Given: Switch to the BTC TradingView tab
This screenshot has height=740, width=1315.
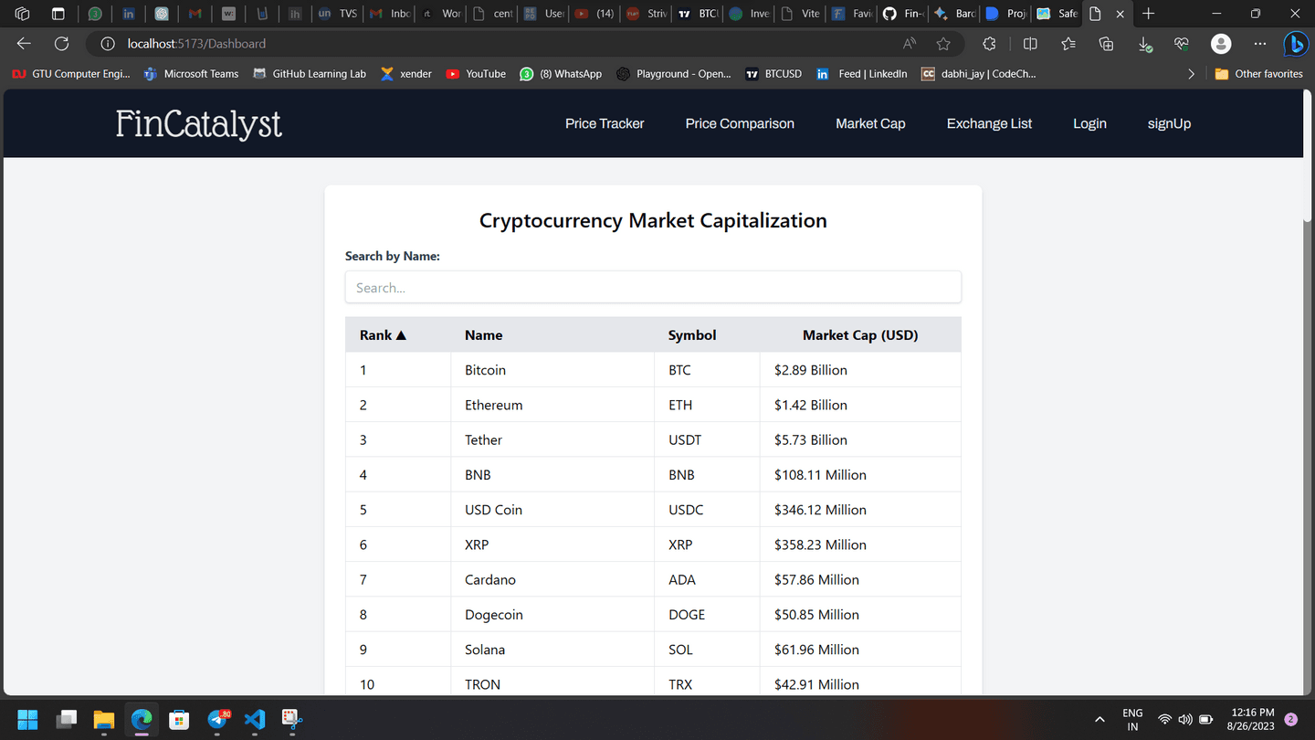Looking at the screenshot, I should [x=698, y=14].
